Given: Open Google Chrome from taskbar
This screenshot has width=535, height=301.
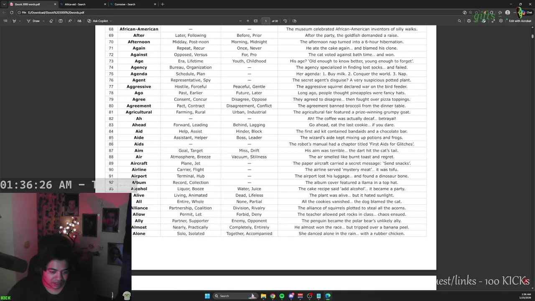Looking at the screenshot, I should [273, 296].
